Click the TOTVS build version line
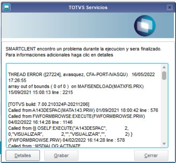The width and height of the screenshot is (176, 163). click(49, 104)
